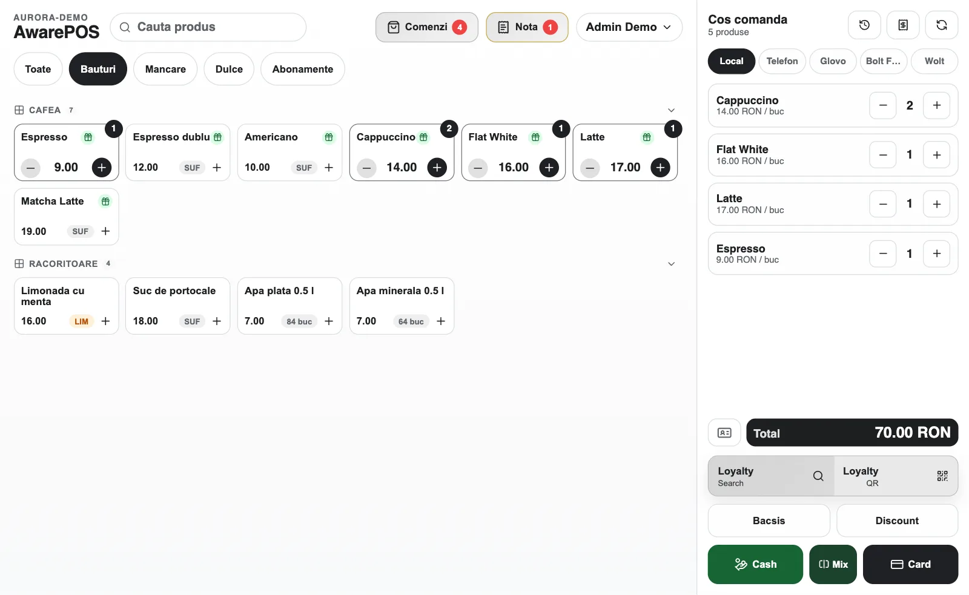The image size is (969, 595).
Task: Open Nota button
Action: (527, 27)
